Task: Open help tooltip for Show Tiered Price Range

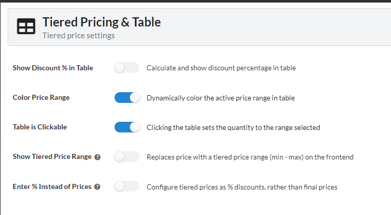Action: (x=98, y=157)
